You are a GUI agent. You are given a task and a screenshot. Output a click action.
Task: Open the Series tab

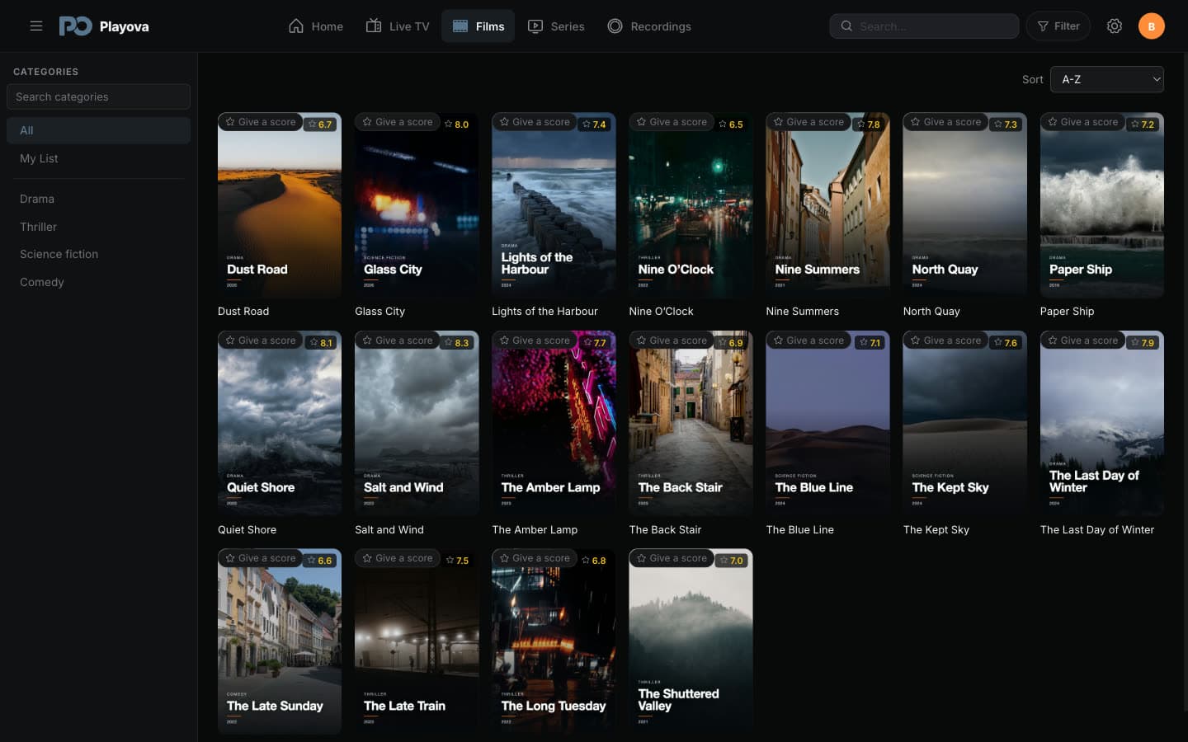[x=556, y=26]
